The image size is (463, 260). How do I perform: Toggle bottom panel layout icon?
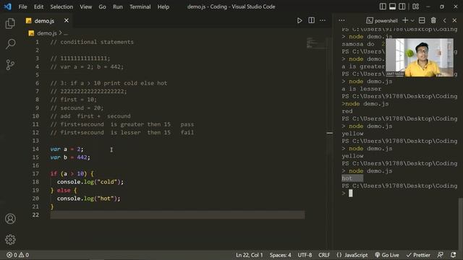click(x=392, y=6)
